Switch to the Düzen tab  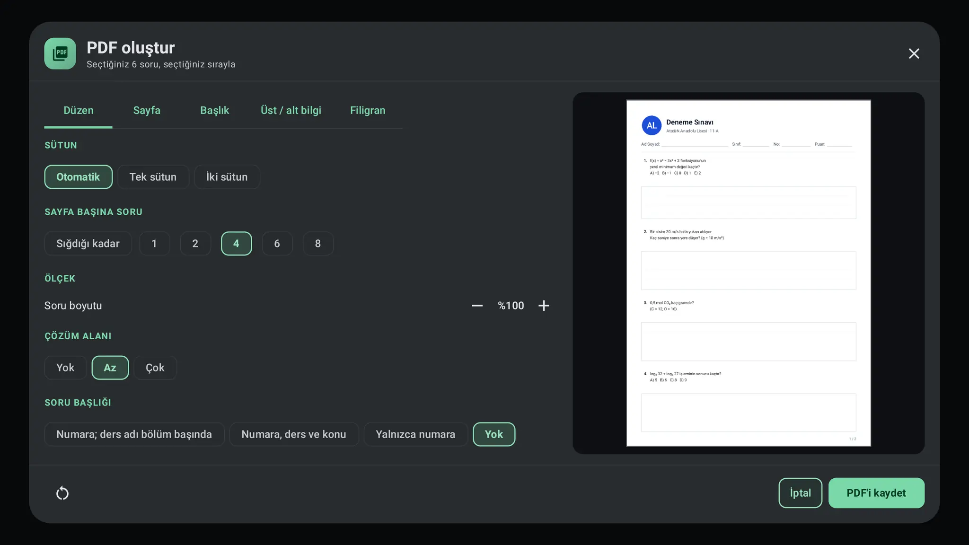point(79,110)
